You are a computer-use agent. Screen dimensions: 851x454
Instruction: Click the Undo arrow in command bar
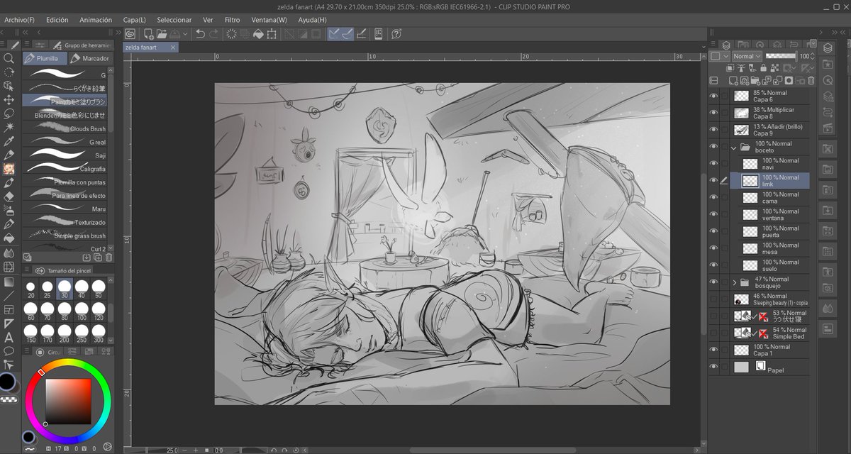tap(200, 33)
